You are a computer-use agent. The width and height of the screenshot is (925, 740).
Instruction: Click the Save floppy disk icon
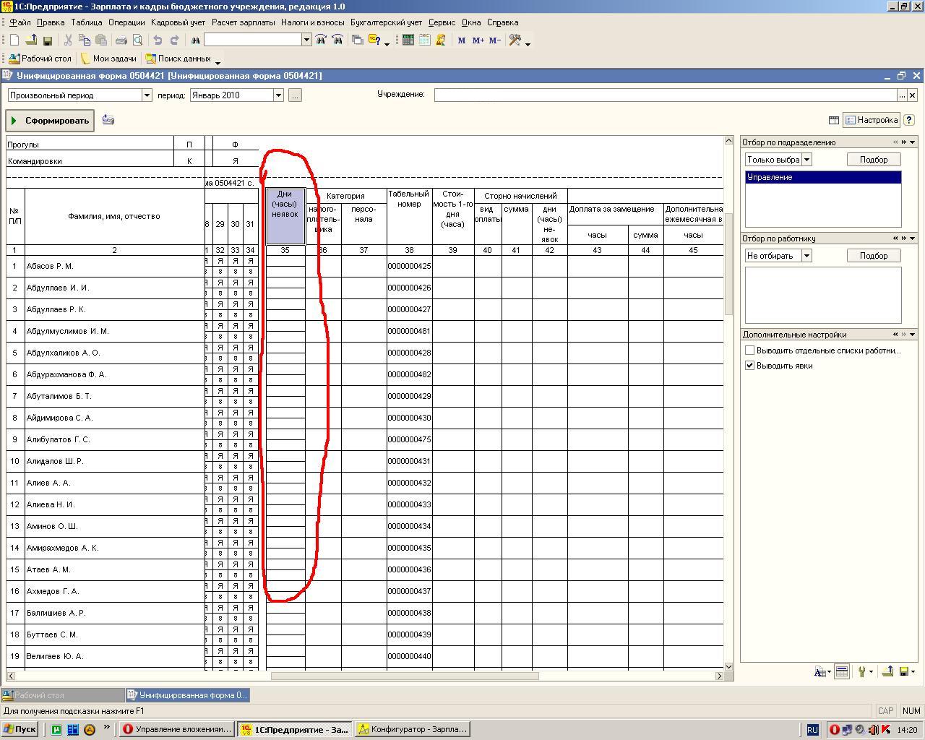click(48, 40)
